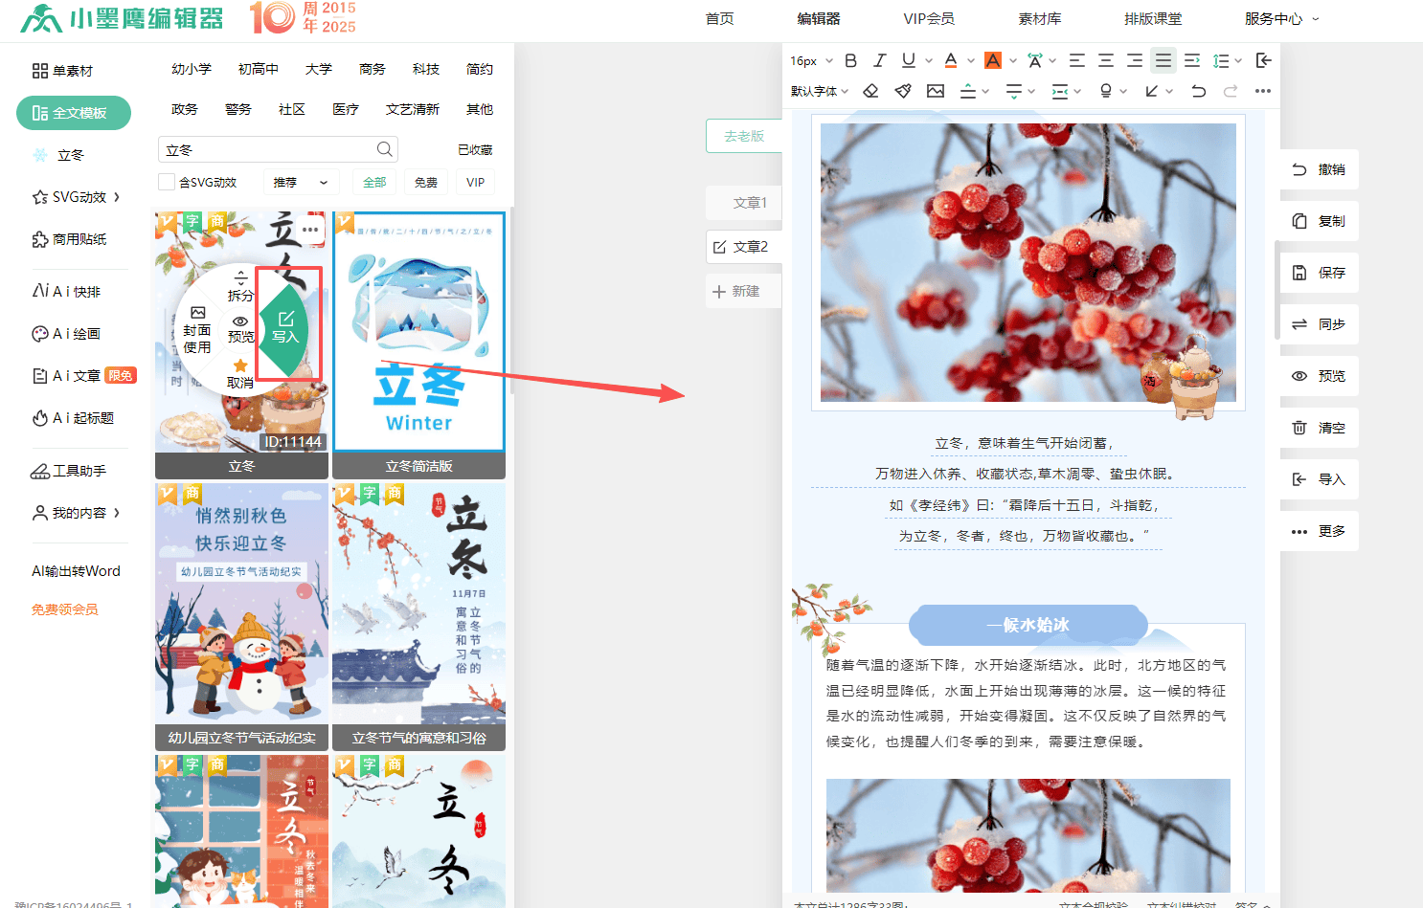Toggle bold formatting in the editor toolbar
This screenshot has width=1423, height=908.
point(850,60)
